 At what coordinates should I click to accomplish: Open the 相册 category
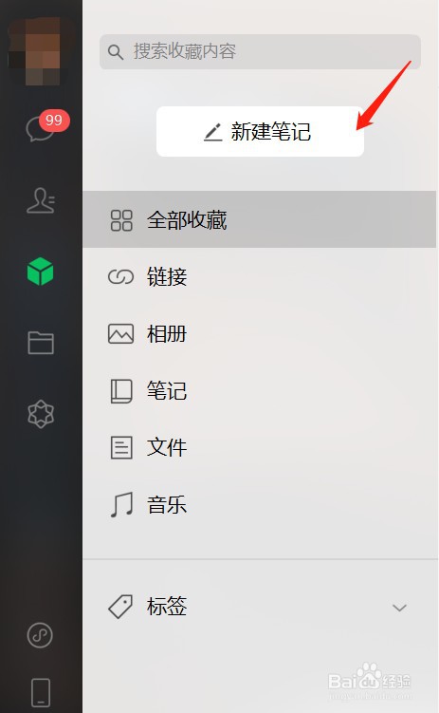(x=259, y=334)
